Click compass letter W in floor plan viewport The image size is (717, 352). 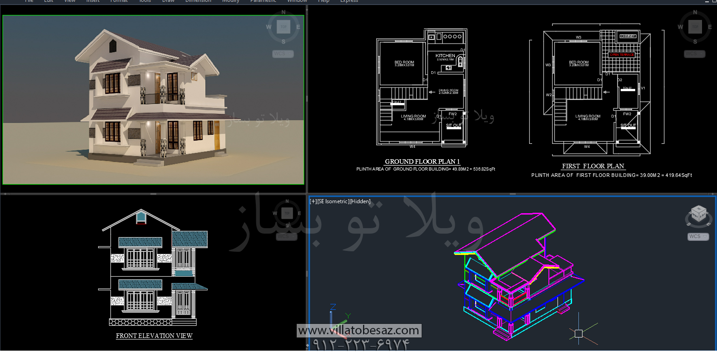pyautogui.click(x=680, y=27)
